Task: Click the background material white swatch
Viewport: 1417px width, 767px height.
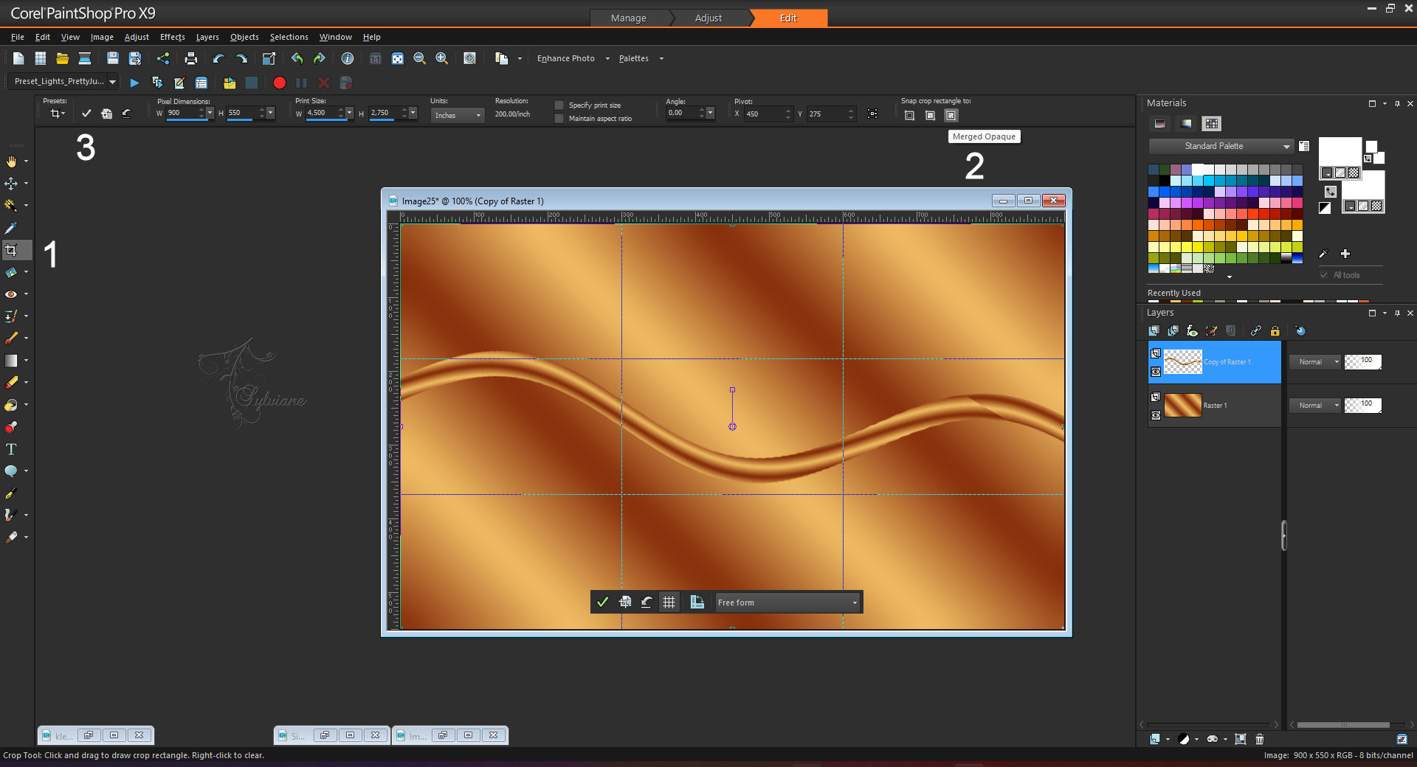Action: pos(1369,184)
